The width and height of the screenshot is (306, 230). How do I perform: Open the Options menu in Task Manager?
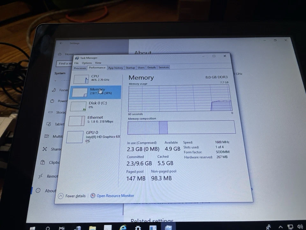(87, 63)
